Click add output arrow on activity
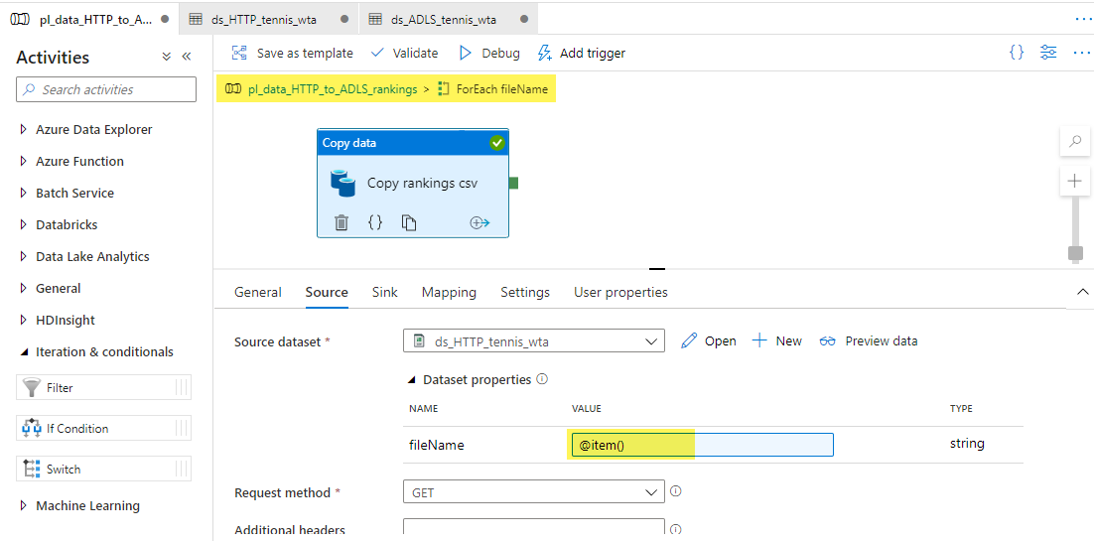Screen dimensions: 1094x541 479,222
